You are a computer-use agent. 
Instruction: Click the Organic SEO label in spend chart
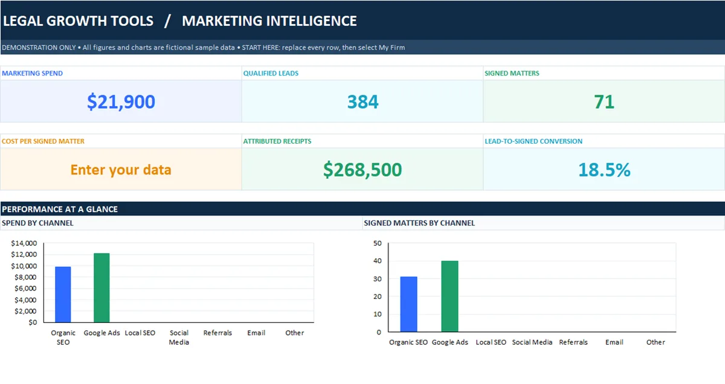coord(63,338)
